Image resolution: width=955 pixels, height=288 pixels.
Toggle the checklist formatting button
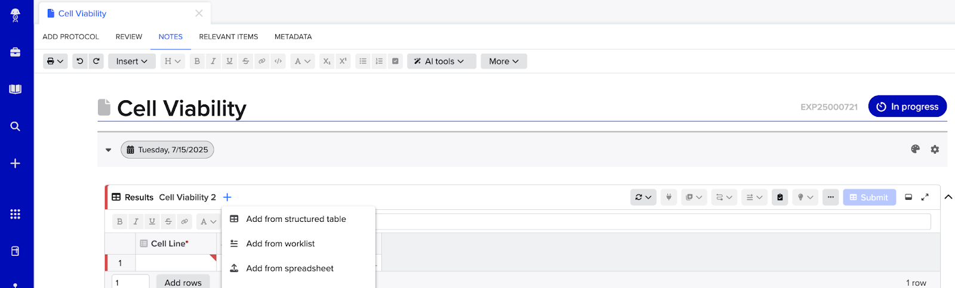pyautogui.click(x=395, y=61)
